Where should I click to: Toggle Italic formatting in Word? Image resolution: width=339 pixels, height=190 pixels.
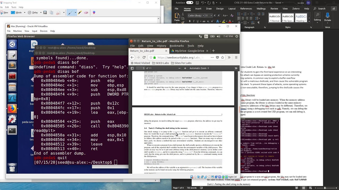point(194,21)
